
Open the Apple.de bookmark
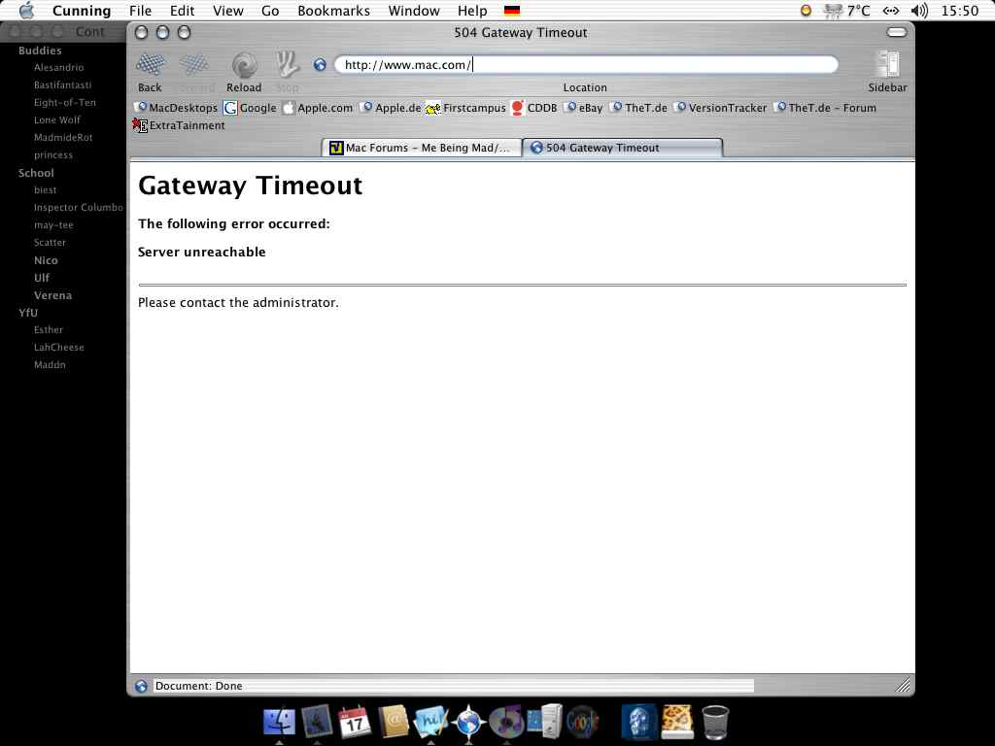391,108
